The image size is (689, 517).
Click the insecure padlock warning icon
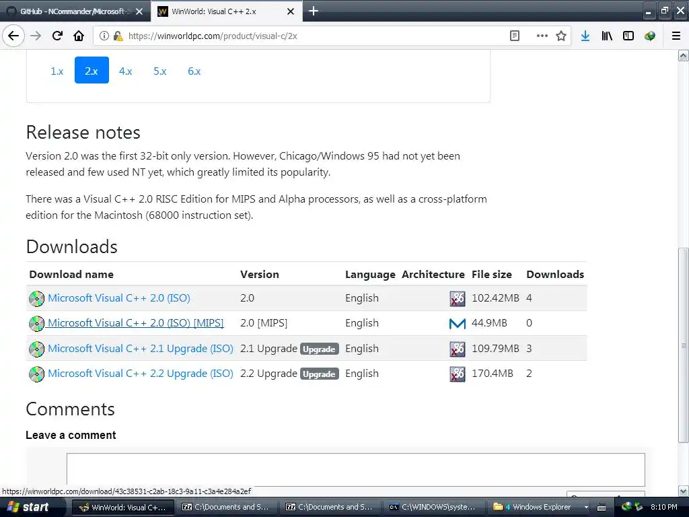(x=118, y=36)
